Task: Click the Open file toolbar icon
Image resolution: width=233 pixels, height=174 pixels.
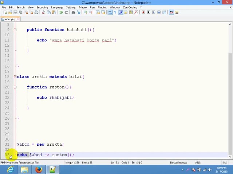Action: point(10,12)
